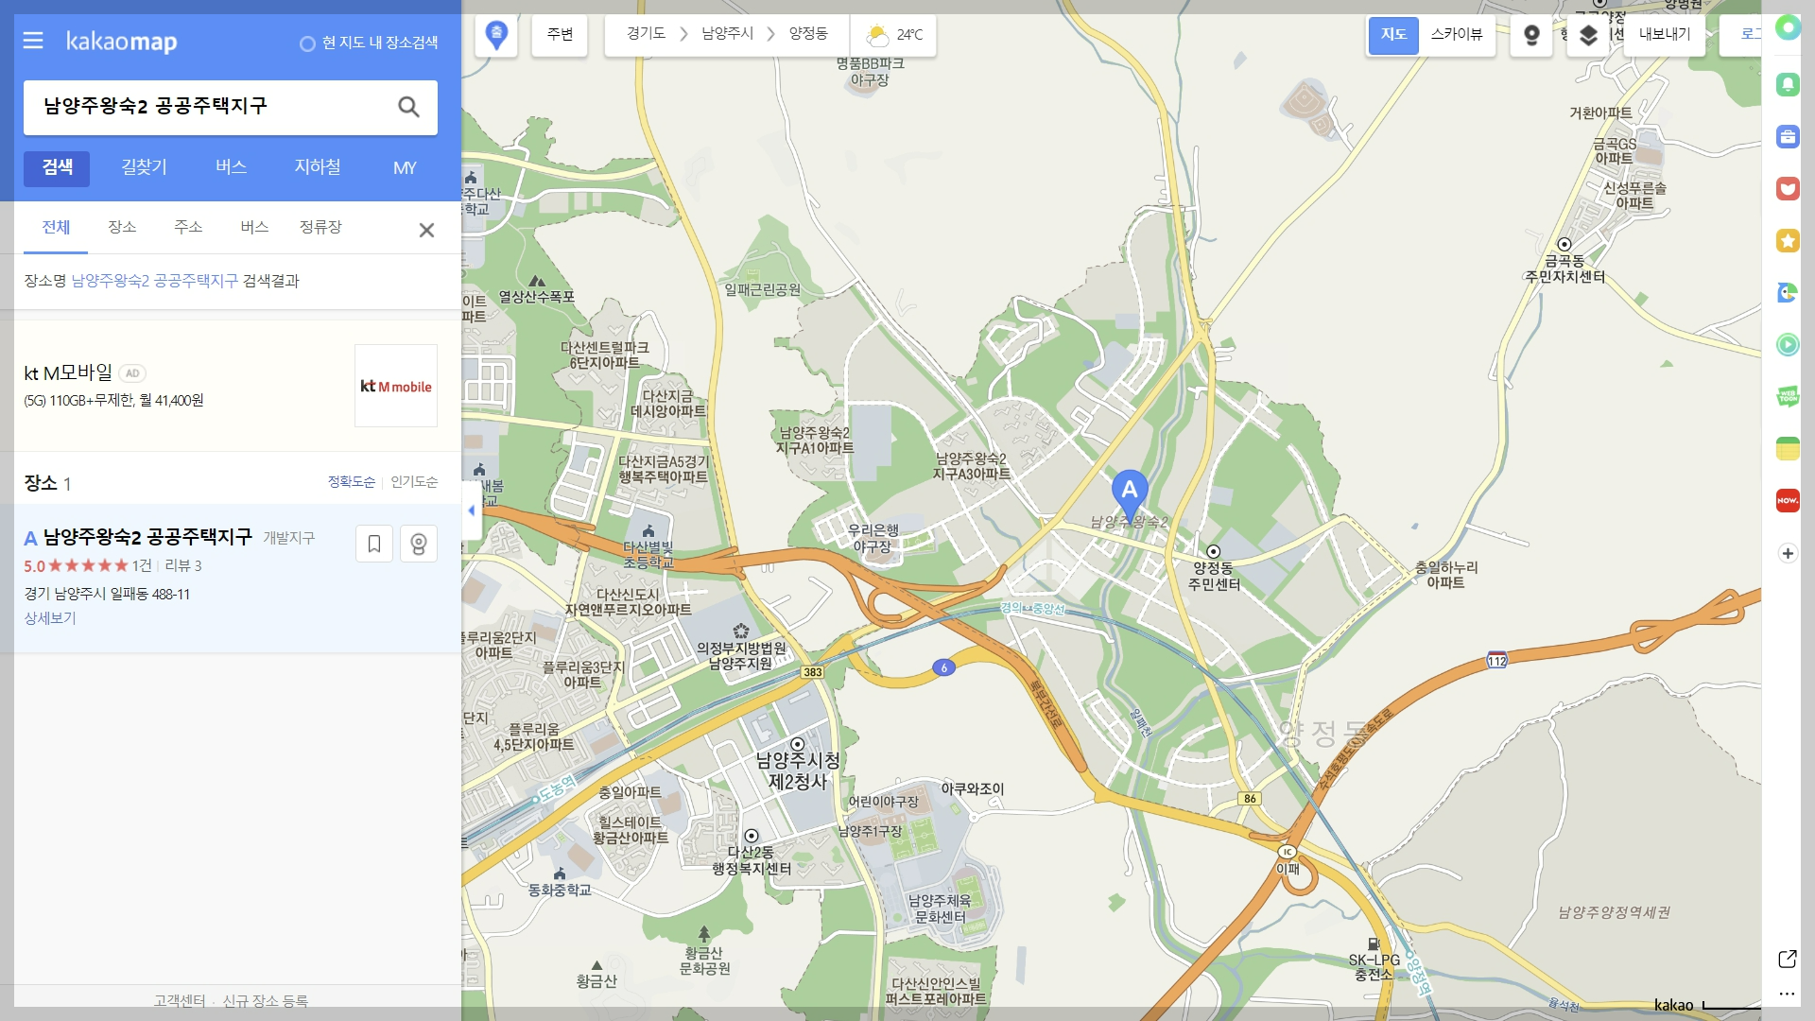
Task: Open the sidebar three-dots more menu
Action: (1788, 994)
